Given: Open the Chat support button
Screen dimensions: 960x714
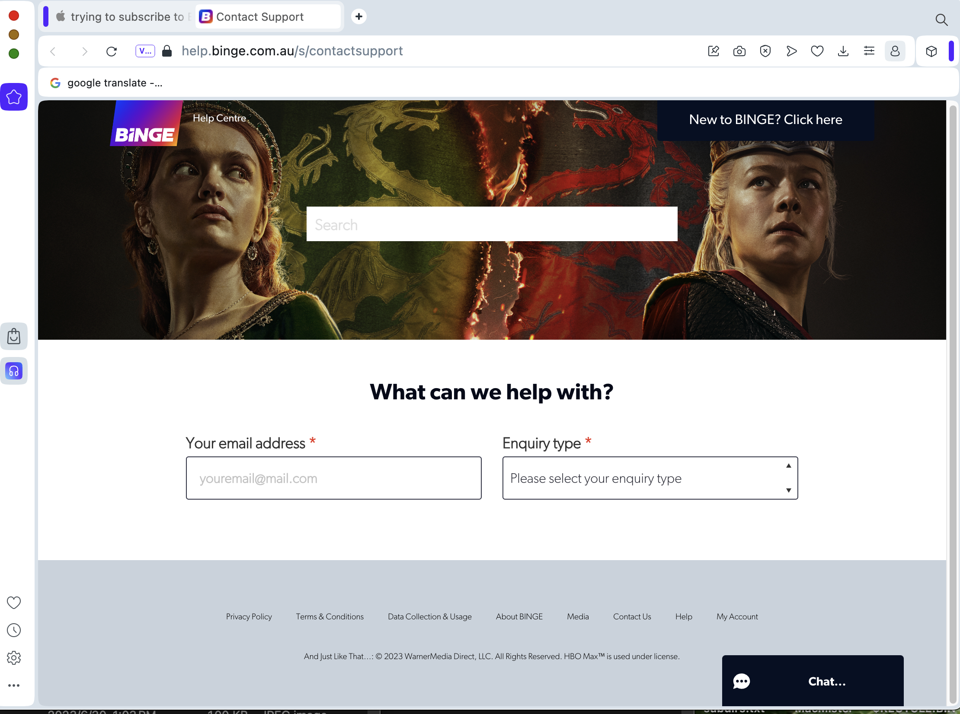Looking at the screenshot, I should point(812,681).
